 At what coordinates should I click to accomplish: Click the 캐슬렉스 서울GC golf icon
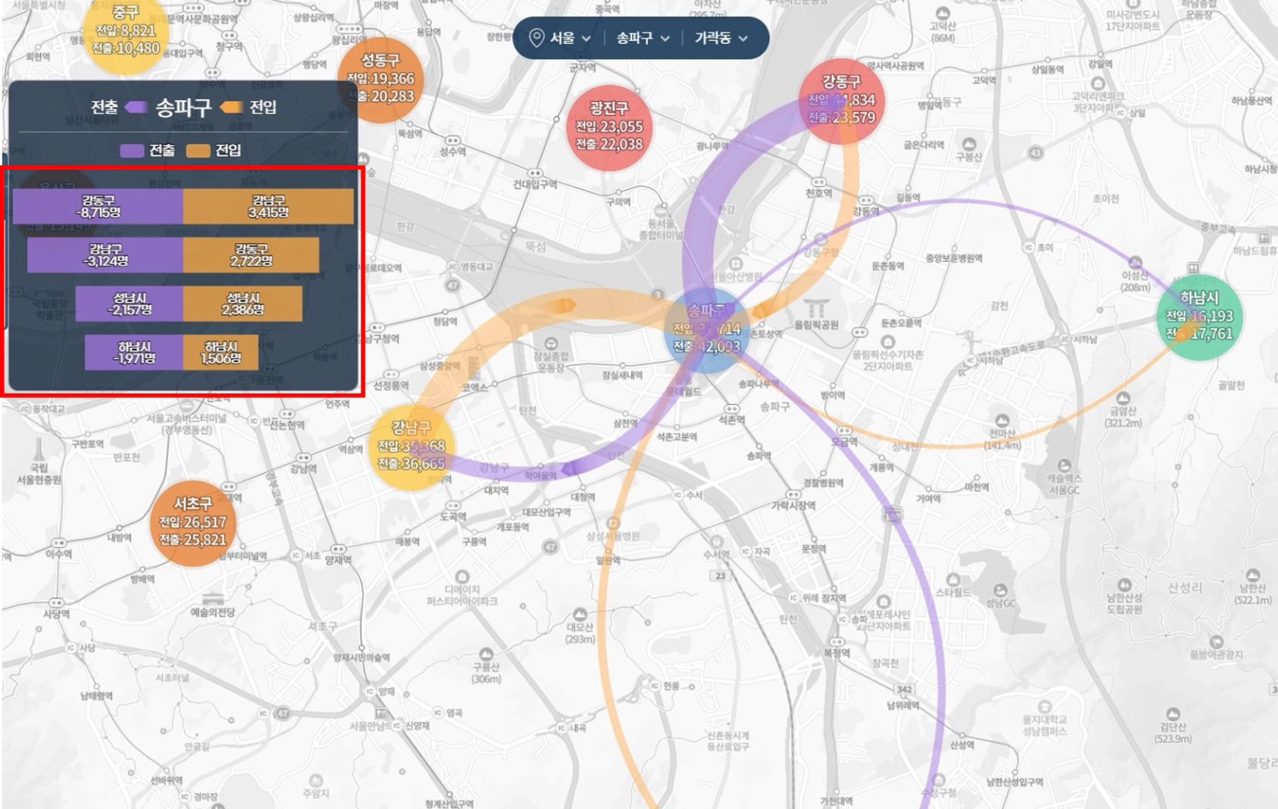point(1064,465)
